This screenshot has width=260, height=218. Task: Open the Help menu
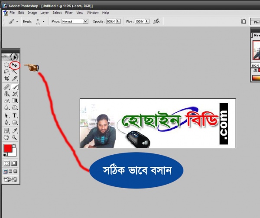point(105,13)
